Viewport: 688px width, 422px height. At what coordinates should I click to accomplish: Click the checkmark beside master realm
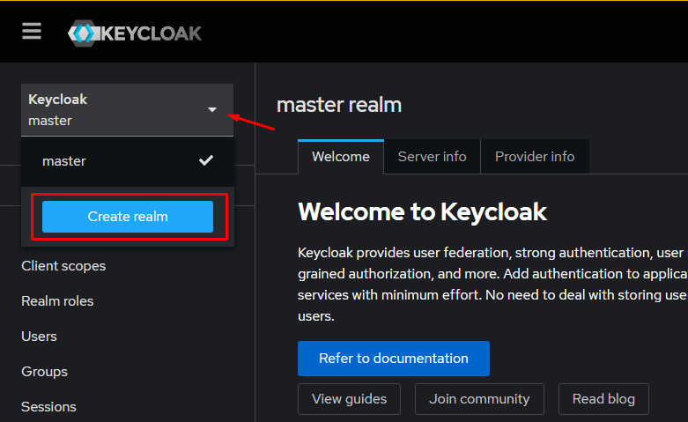click(x=206, y=160)
